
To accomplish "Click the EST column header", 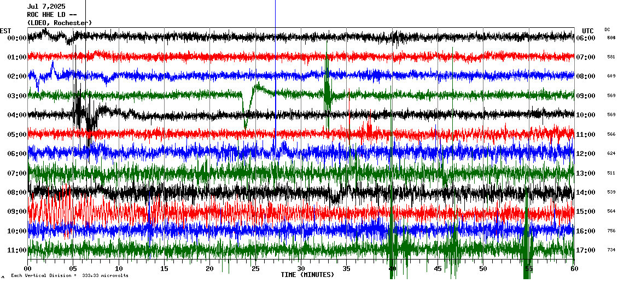I will (x=5, y=31).
